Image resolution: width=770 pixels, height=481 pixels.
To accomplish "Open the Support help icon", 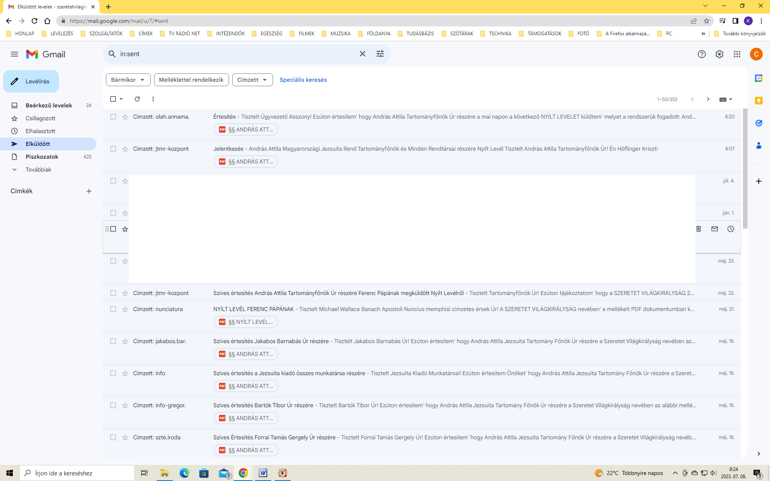I will (x=702, y=54).
